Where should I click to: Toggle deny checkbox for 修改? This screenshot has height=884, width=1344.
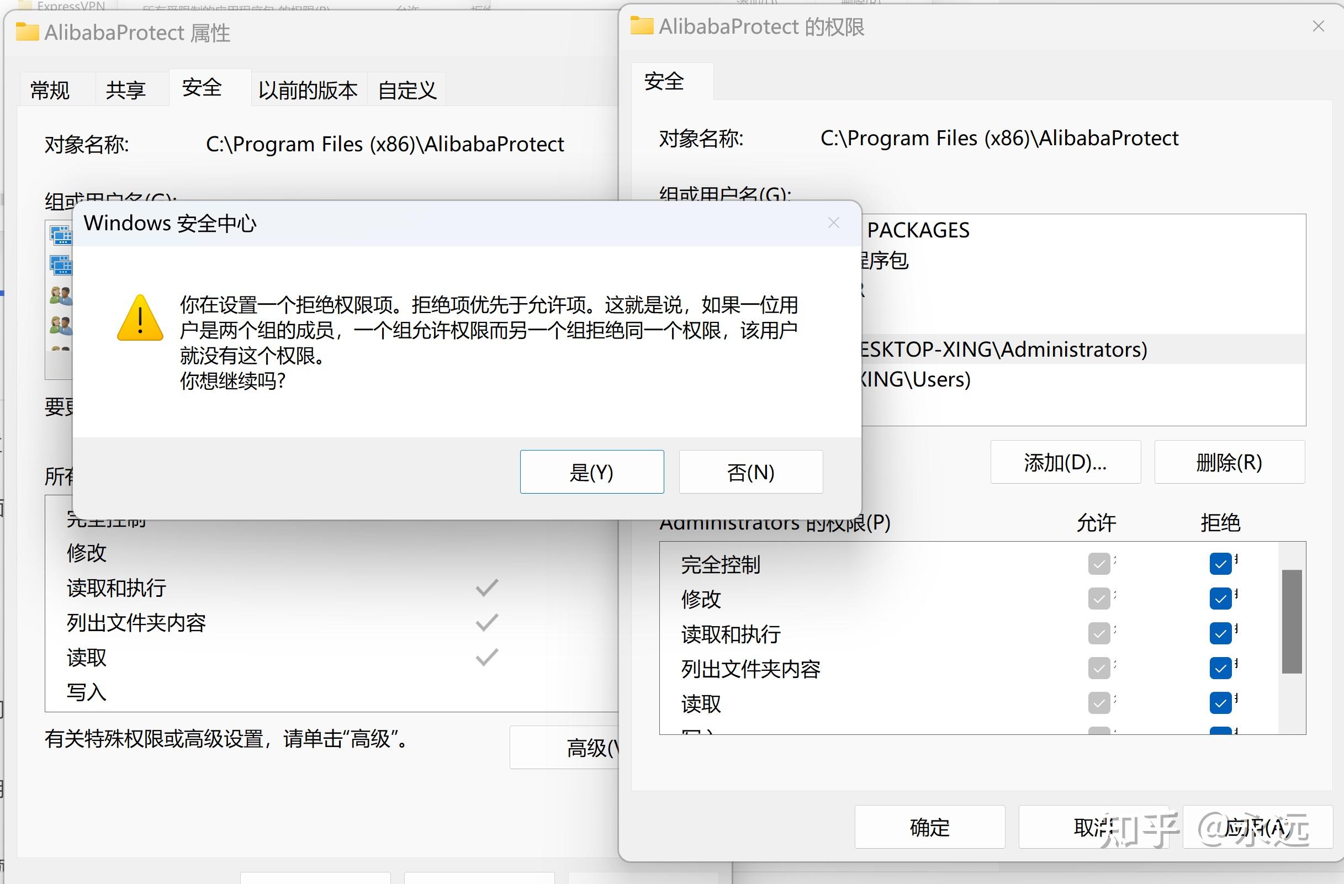(1220, 599)
